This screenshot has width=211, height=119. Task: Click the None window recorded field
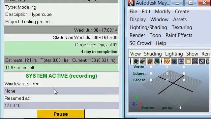(x=61, y=91)
